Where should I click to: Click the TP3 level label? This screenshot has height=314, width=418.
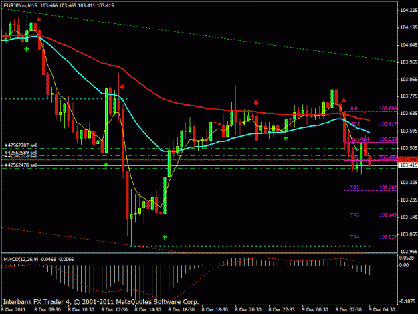(354, 215)
